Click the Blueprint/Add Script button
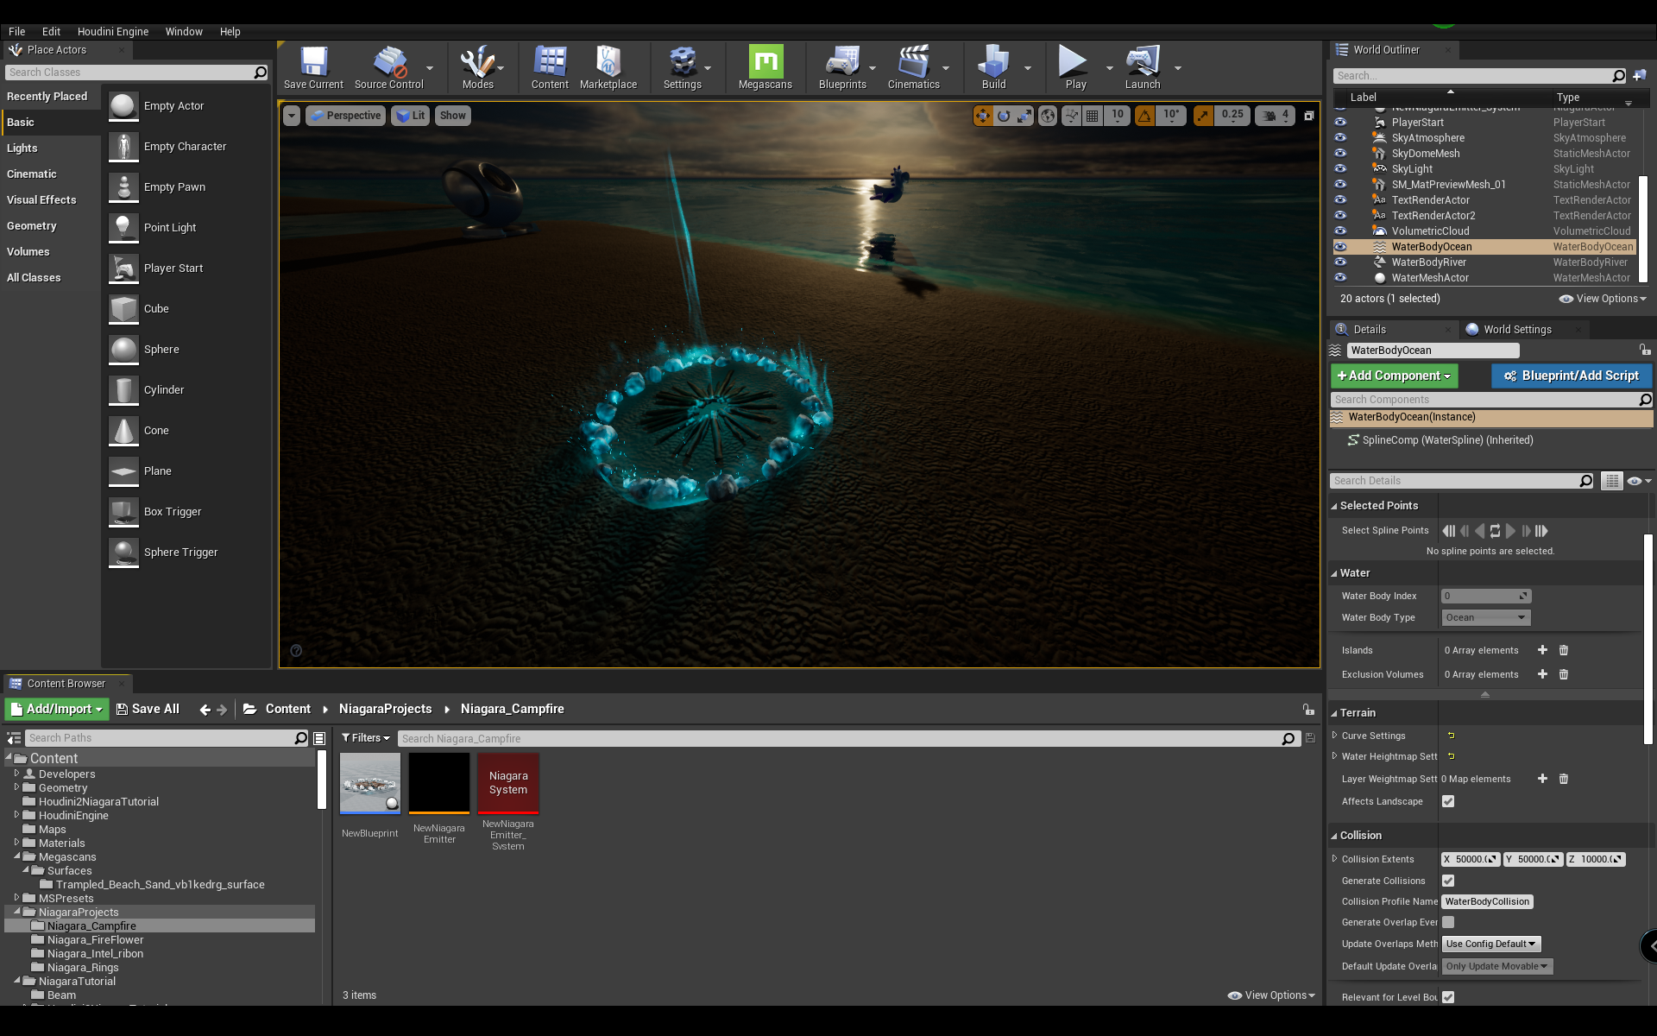1657x1036 pixels. click(x=1571, y=376)
